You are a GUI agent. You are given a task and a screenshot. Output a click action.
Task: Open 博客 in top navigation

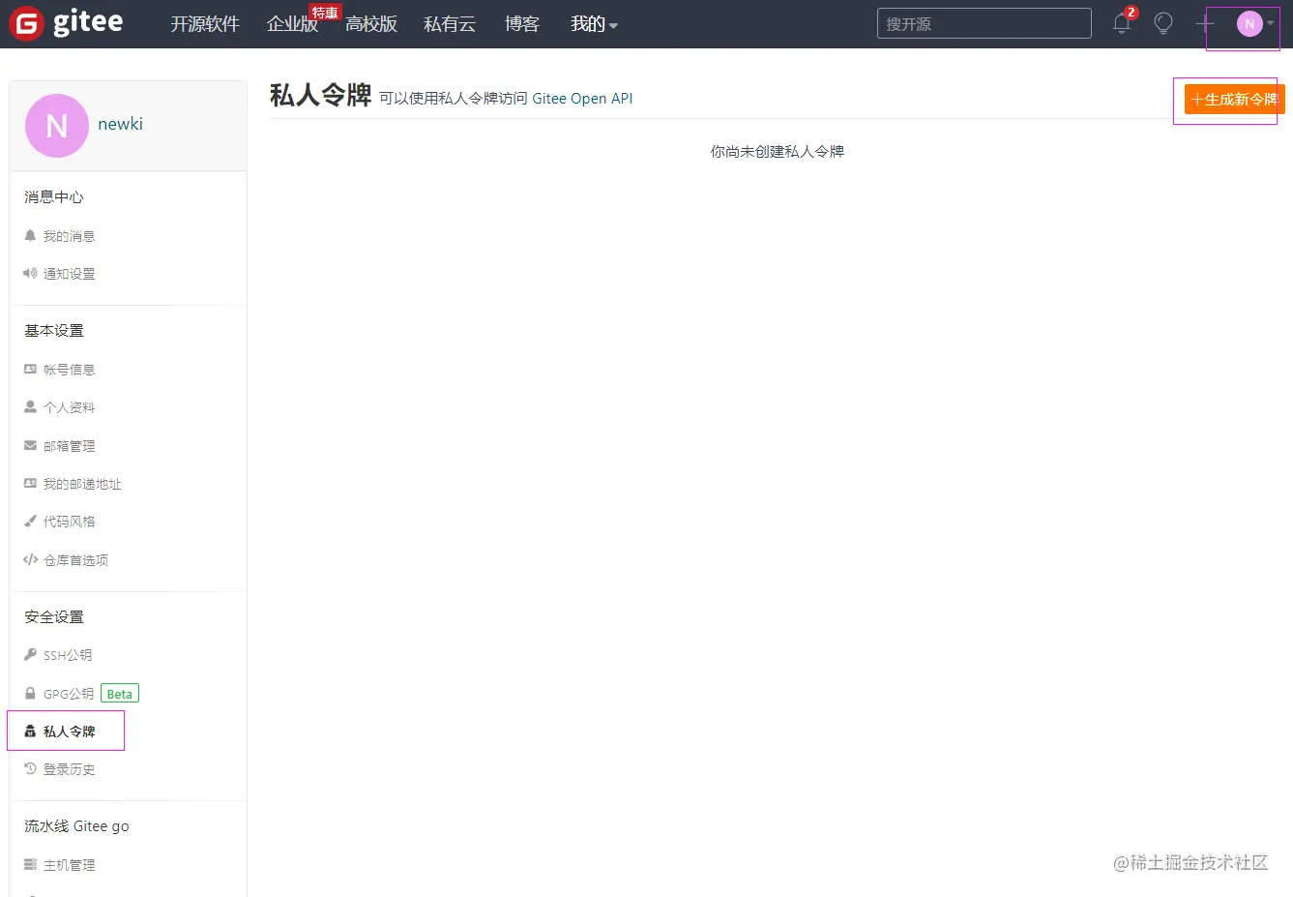(522, 24)
